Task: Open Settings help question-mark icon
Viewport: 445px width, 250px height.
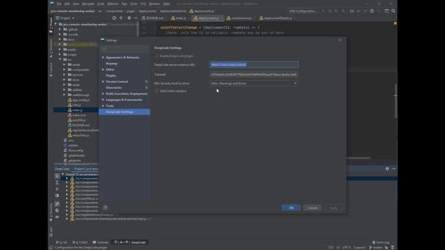Action: 105,208
